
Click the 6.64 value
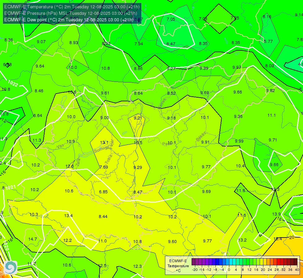point(38,116)
